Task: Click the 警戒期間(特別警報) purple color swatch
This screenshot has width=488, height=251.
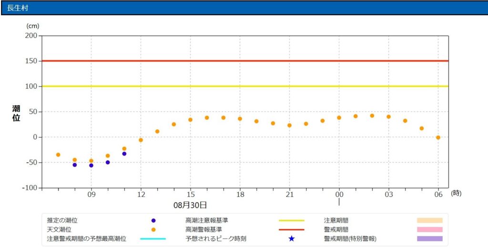Action: tap(430, 239)
